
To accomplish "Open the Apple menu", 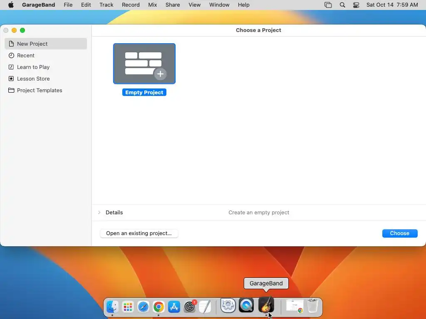I will 11,5.
